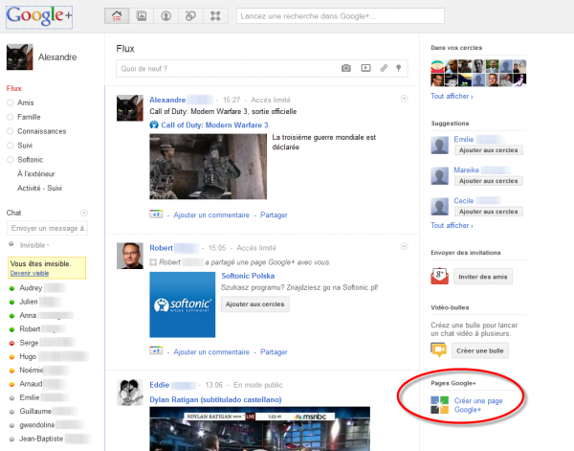Open options menu on Robert's post
Viewport: 574px width, 451px height.
404,246
